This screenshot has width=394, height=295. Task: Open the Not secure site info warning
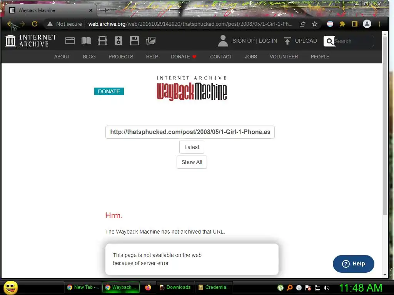tap(65, 24)
